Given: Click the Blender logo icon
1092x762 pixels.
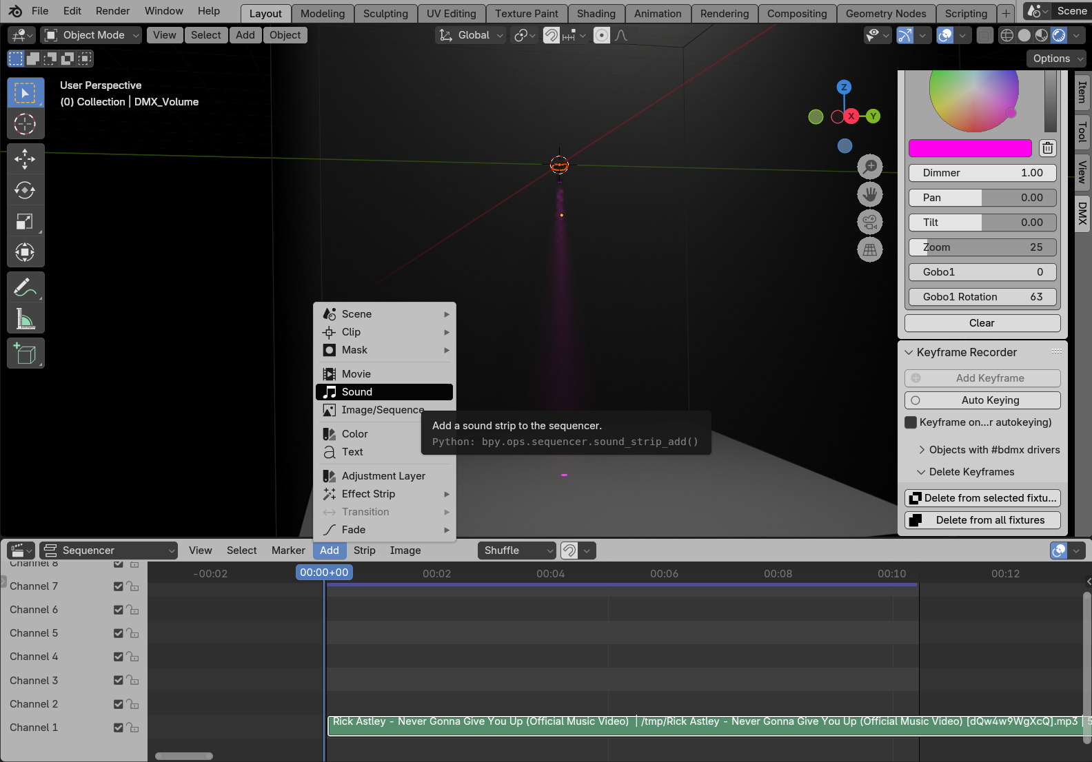Looking at the screenshot, I should tap(15, 11).
